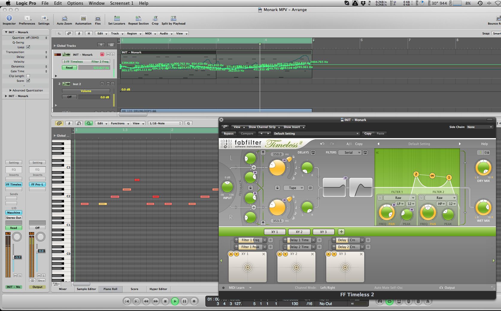
Task: Toggle the Piano Roll link chain icon
Action: coord(59,123)
